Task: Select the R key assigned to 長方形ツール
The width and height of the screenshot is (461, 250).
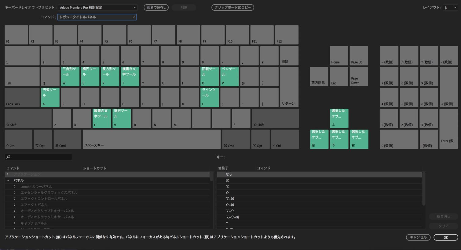Action: [x=110, y=76]
